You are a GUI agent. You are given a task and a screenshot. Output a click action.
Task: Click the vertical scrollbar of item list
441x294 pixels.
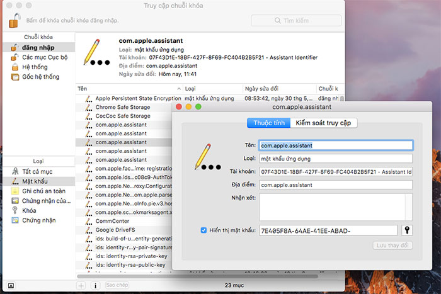(x=342, y=99)
